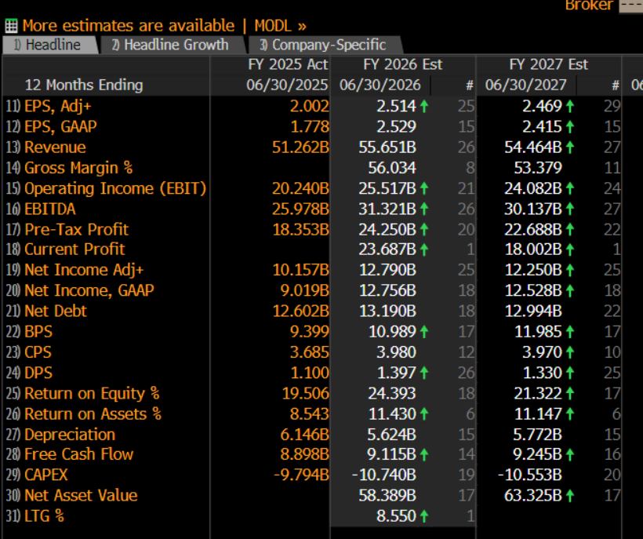Click green arrow next to FY 2027 Revenue

[570, 147]
